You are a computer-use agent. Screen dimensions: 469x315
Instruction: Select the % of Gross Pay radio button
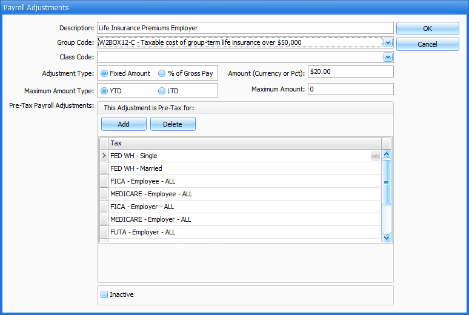tap(162, 73)
